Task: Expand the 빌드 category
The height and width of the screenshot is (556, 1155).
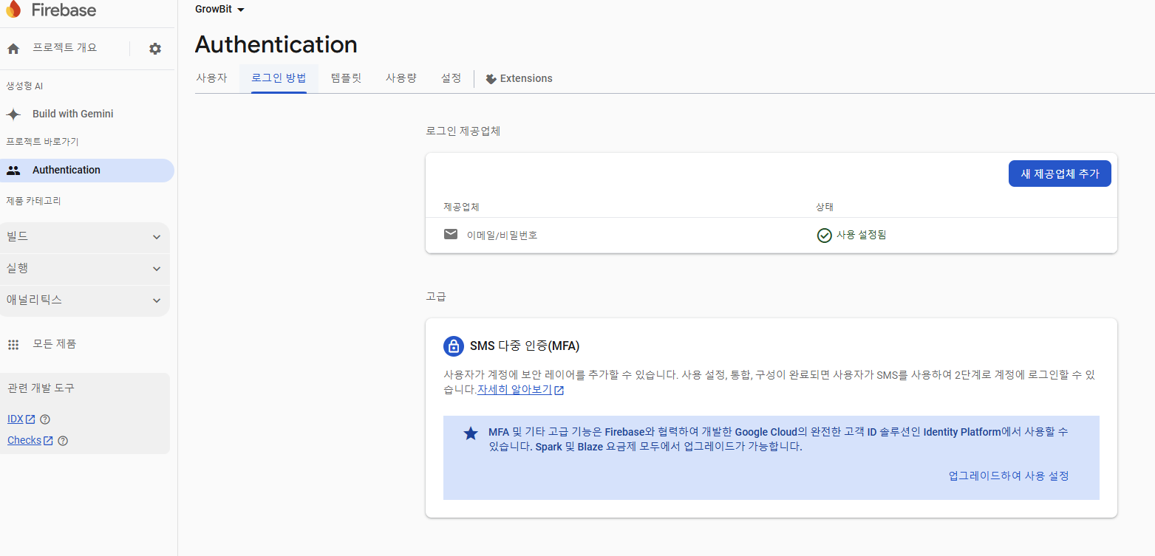Action: (x=85, y=237)
